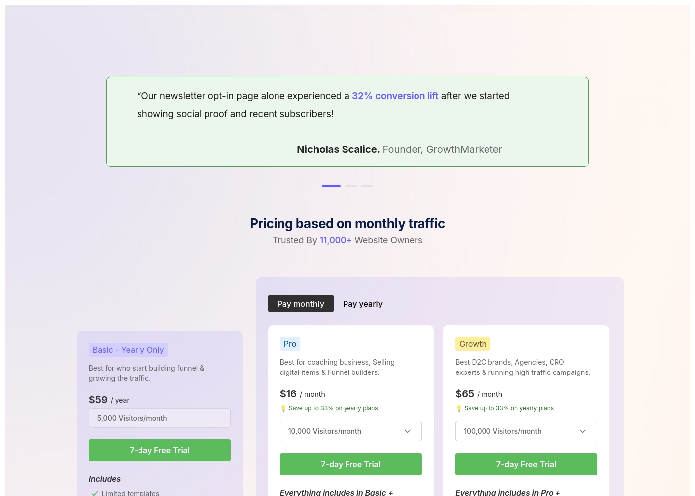This screenshot has height=496, width=695.
Task: Click the 32% conversion lift highlighted text
Action: 395,96
